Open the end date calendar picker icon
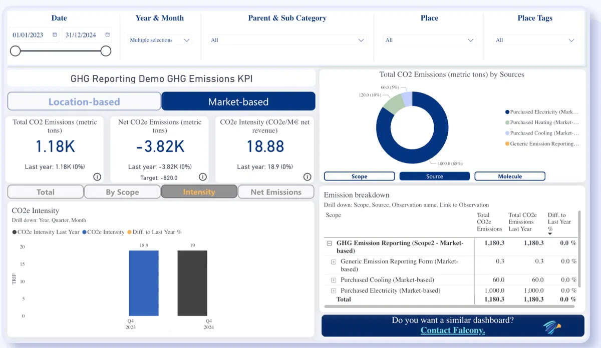 pyautogui.click(x=108, y=35)
